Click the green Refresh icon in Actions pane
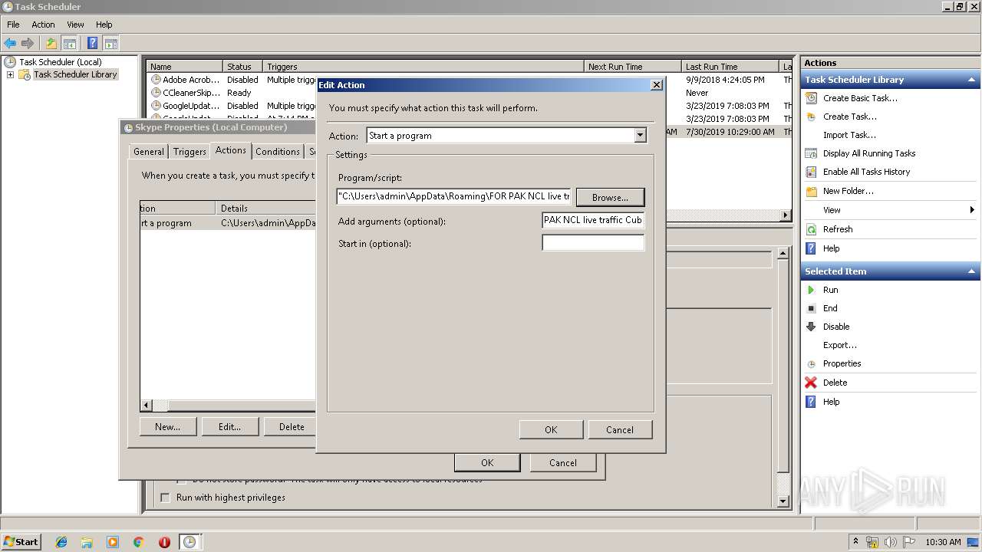The image size is (982, 552). point(811,229)
